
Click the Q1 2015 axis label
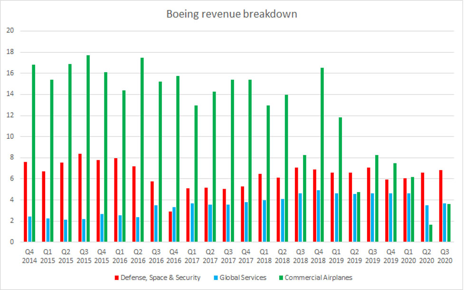(47, 256)
